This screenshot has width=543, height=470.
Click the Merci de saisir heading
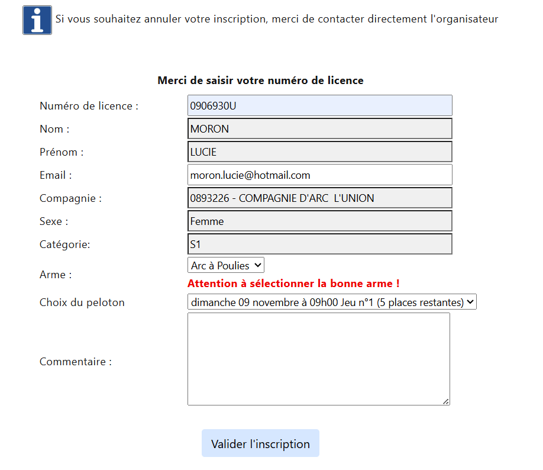260,80
